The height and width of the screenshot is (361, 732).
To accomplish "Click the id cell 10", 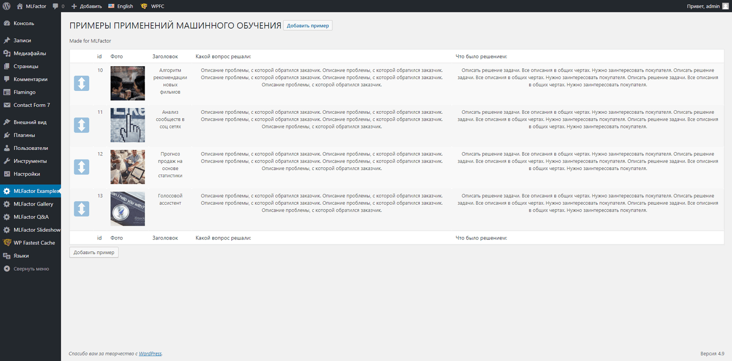I will coord(100,70).
